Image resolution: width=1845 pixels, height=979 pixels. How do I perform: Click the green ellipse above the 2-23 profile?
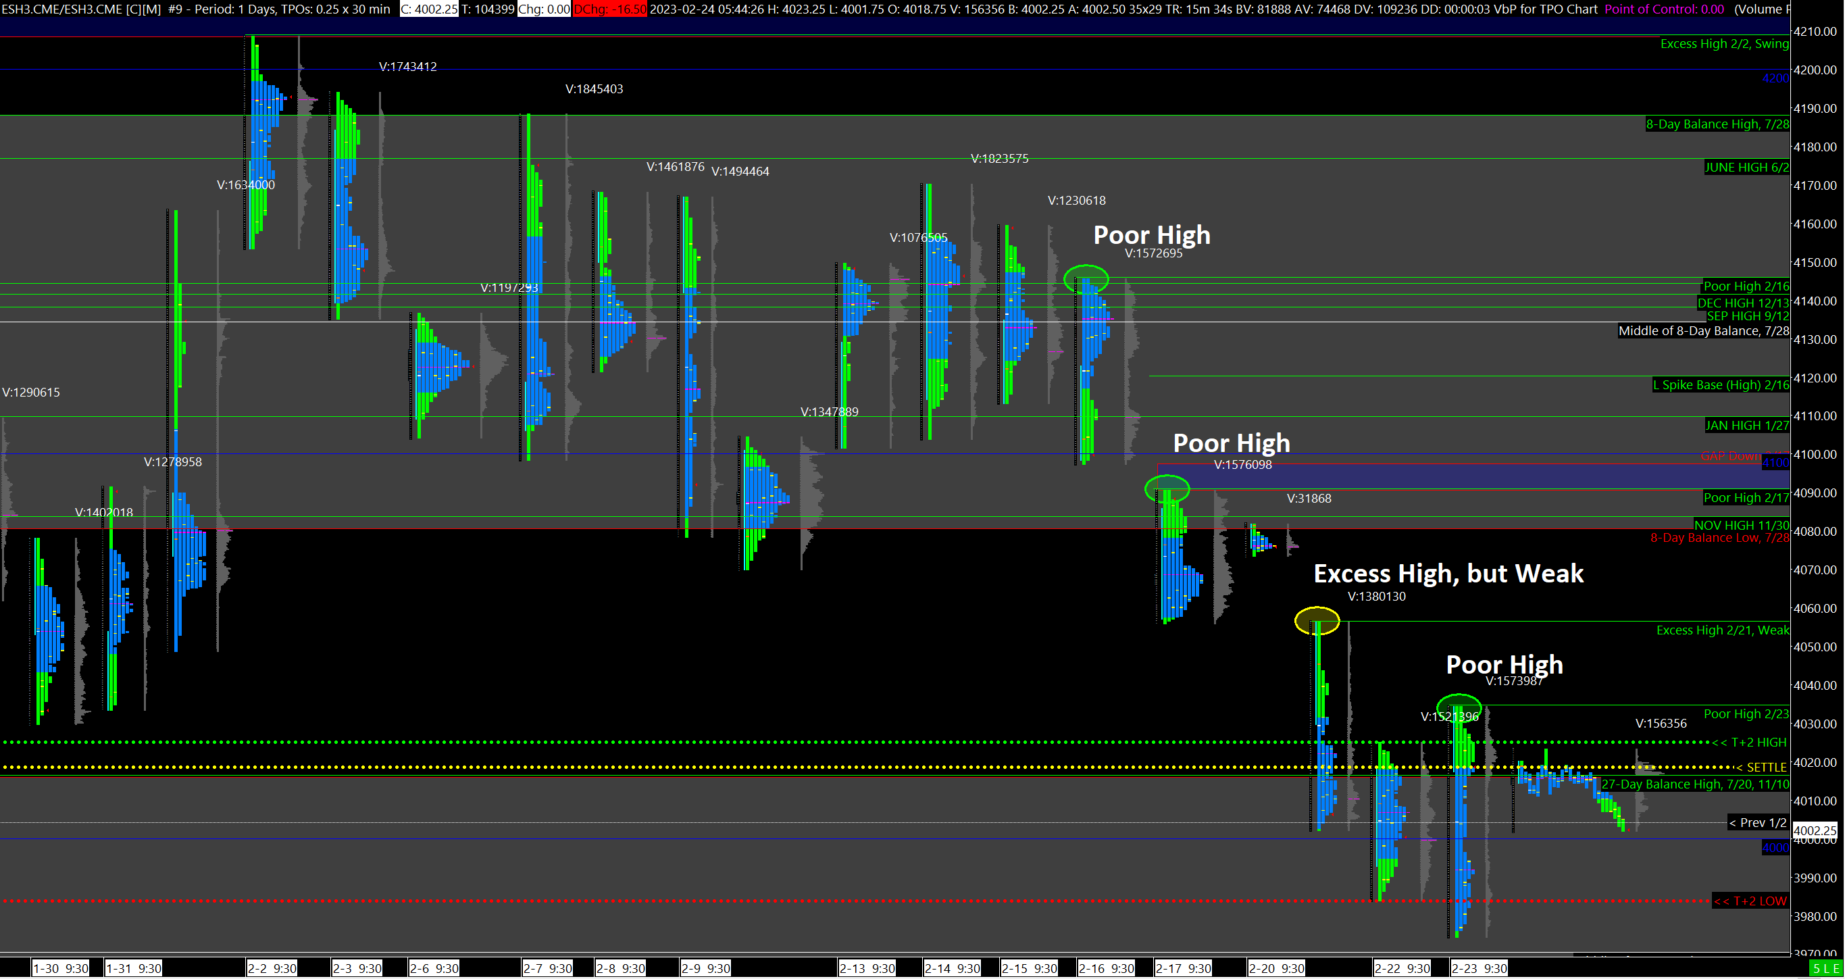[1459, 706]
